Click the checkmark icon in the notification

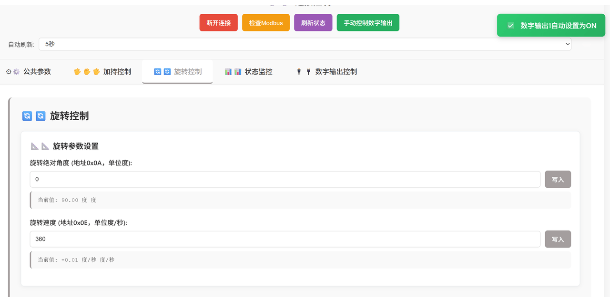pos(510,26)
